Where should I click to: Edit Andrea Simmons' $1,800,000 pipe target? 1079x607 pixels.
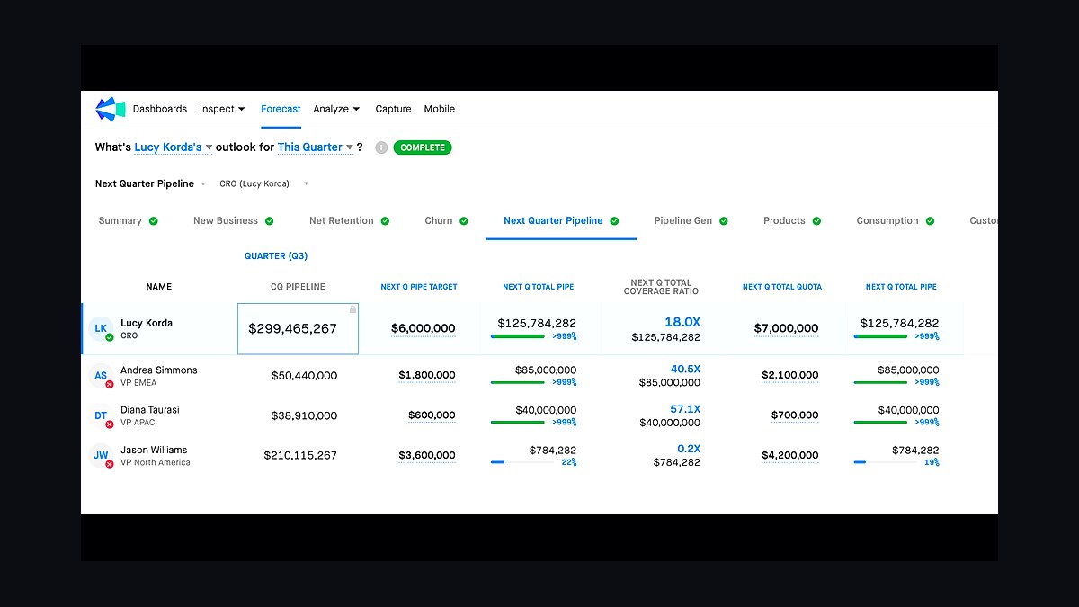tap(427, 376)
